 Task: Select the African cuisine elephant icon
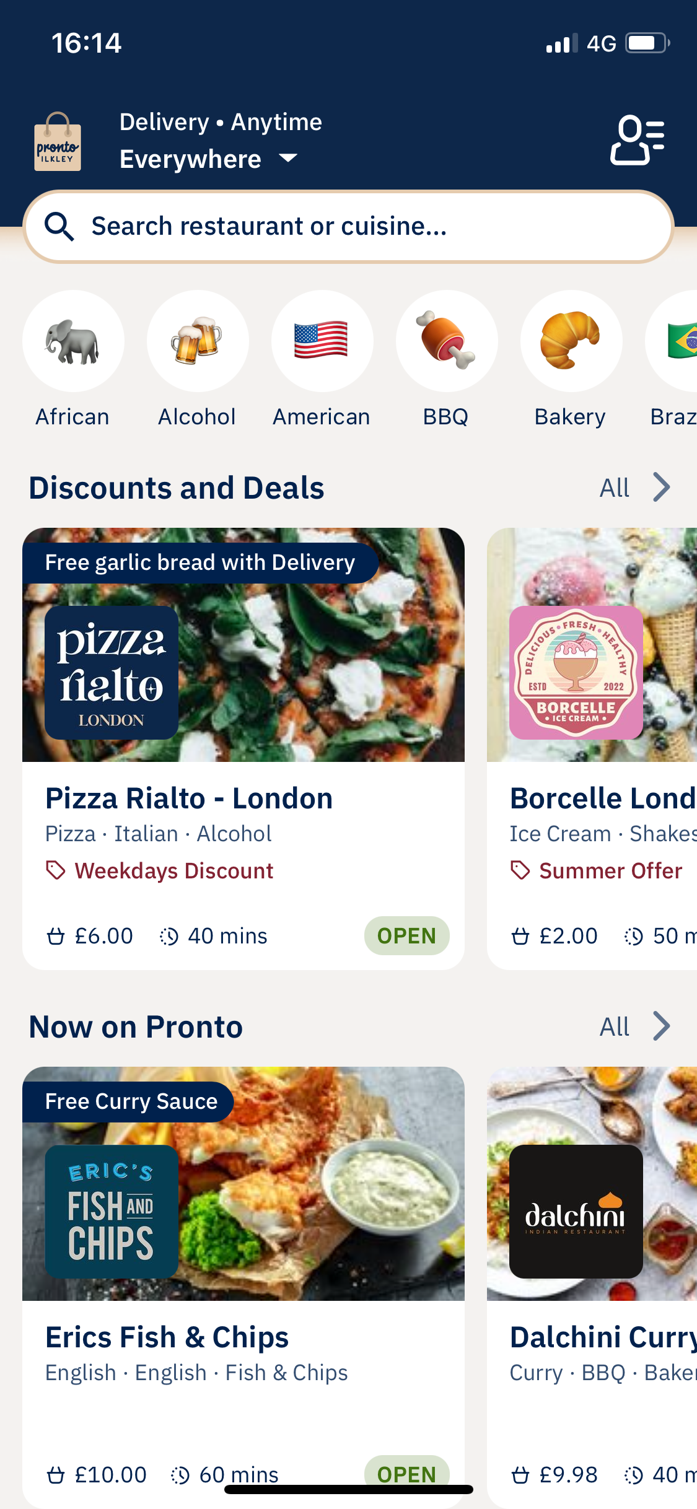73,341
